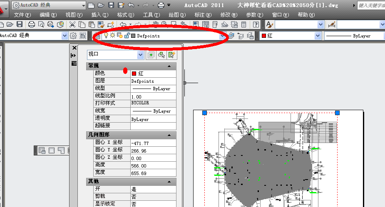This screenshot has width=385, height=207.
Task: Toggle viewport freeze icon for the Defpoints layer
Action: pyautogui.click(x=119, y=35)
